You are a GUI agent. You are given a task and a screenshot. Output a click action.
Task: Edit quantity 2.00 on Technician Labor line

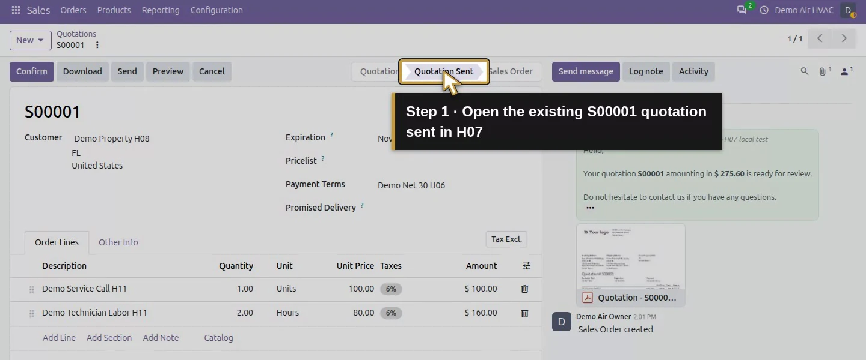pyautogui.click(x=245, y=313)
